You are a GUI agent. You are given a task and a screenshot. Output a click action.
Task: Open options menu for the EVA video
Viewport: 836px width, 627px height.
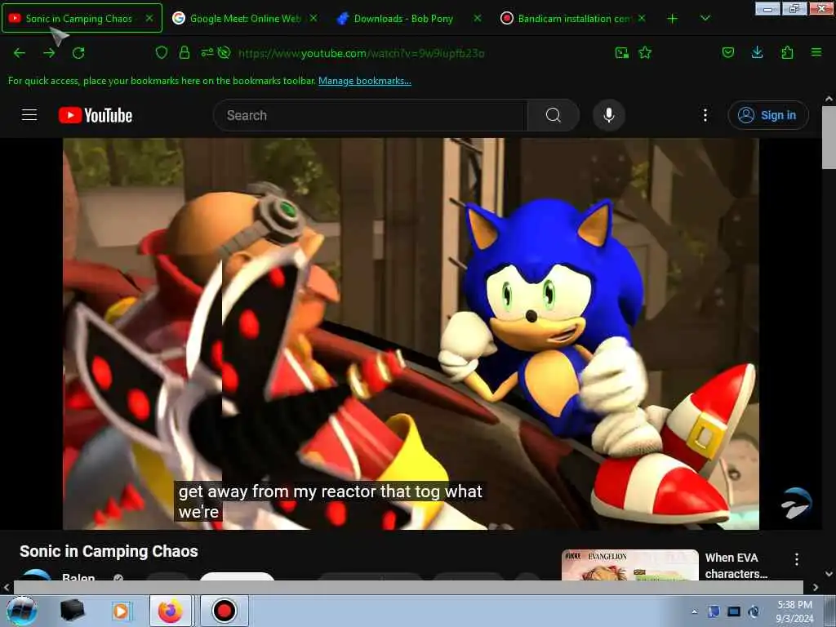tap(797, 559)
